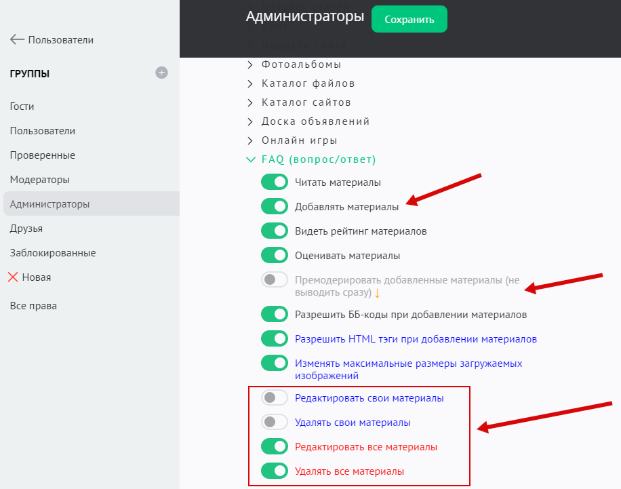Collapse the FAQ (вопрос/ответ) section

[x=250, y=159]
